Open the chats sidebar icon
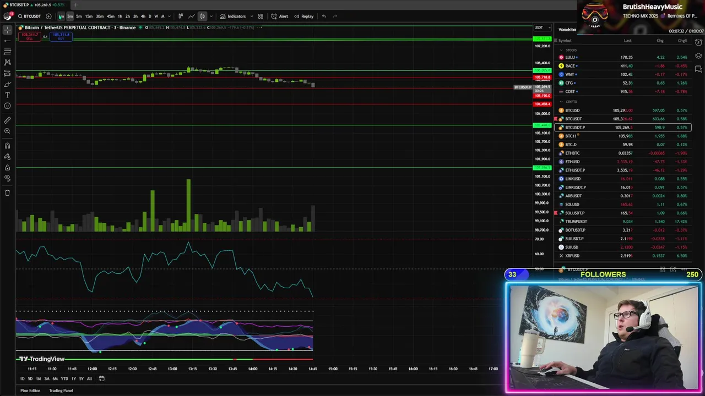This screenshot has width=705, height=396. point(698,69)
